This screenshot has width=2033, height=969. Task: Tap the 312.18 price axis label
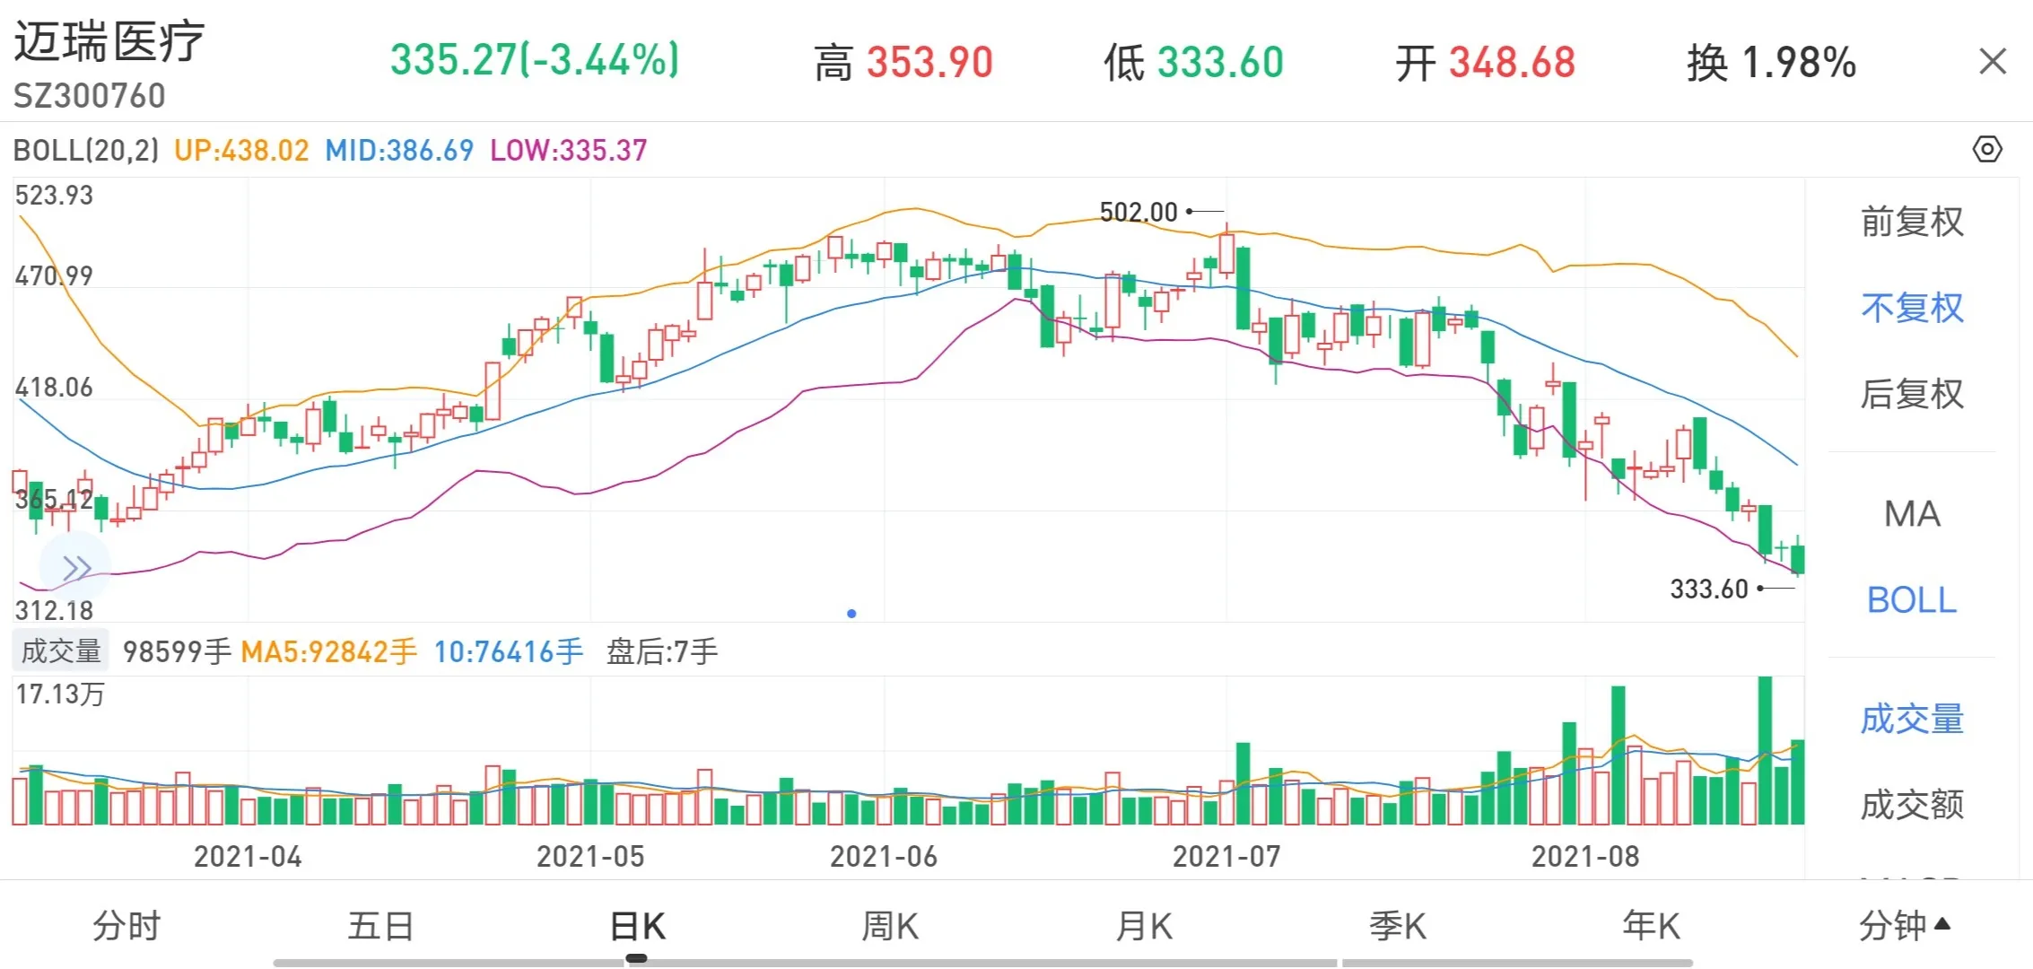54,610
